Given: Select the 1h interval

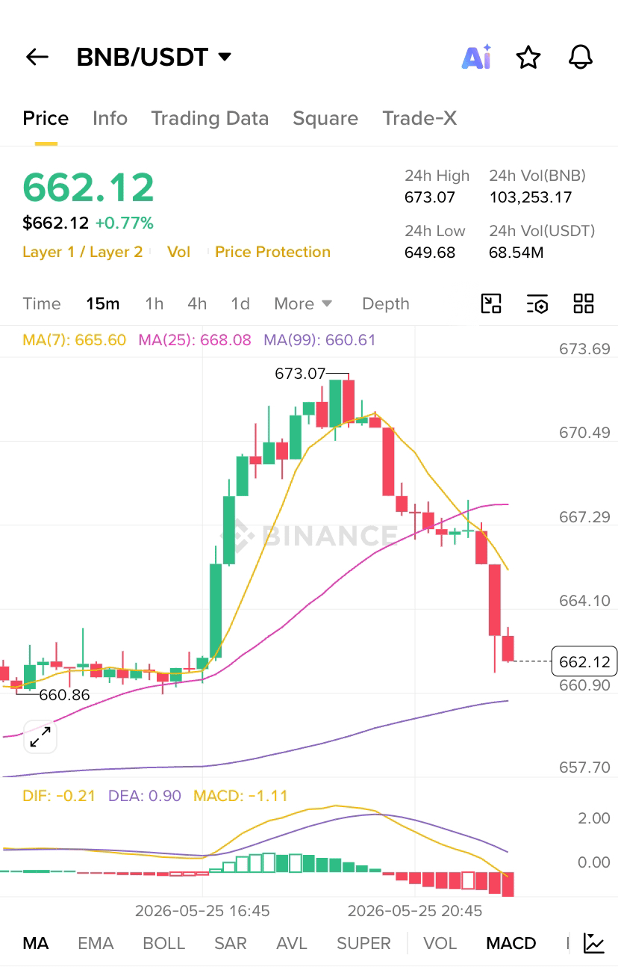Looking at the screenshot, I should pyautogui.click(x=154, y=303).
